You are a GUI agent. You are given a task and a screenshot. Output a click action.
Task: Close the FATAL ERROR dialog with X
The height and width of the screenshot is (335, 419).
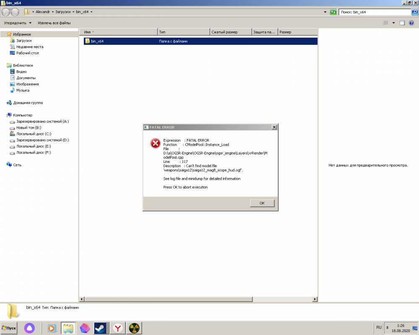click(x=274, y=127)
